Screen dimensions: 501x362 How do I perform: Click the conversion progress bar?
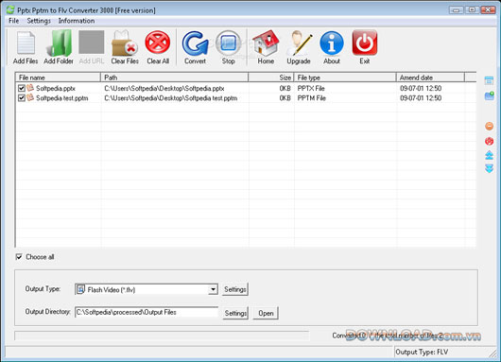162,336
